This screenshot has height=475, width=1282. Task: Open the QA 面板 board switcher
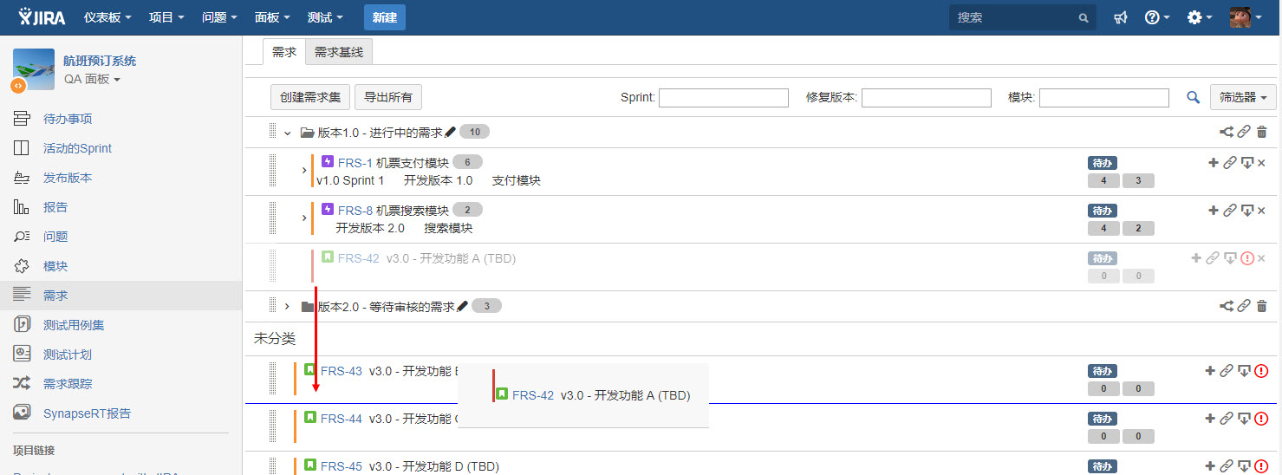(x=92, y=79)
